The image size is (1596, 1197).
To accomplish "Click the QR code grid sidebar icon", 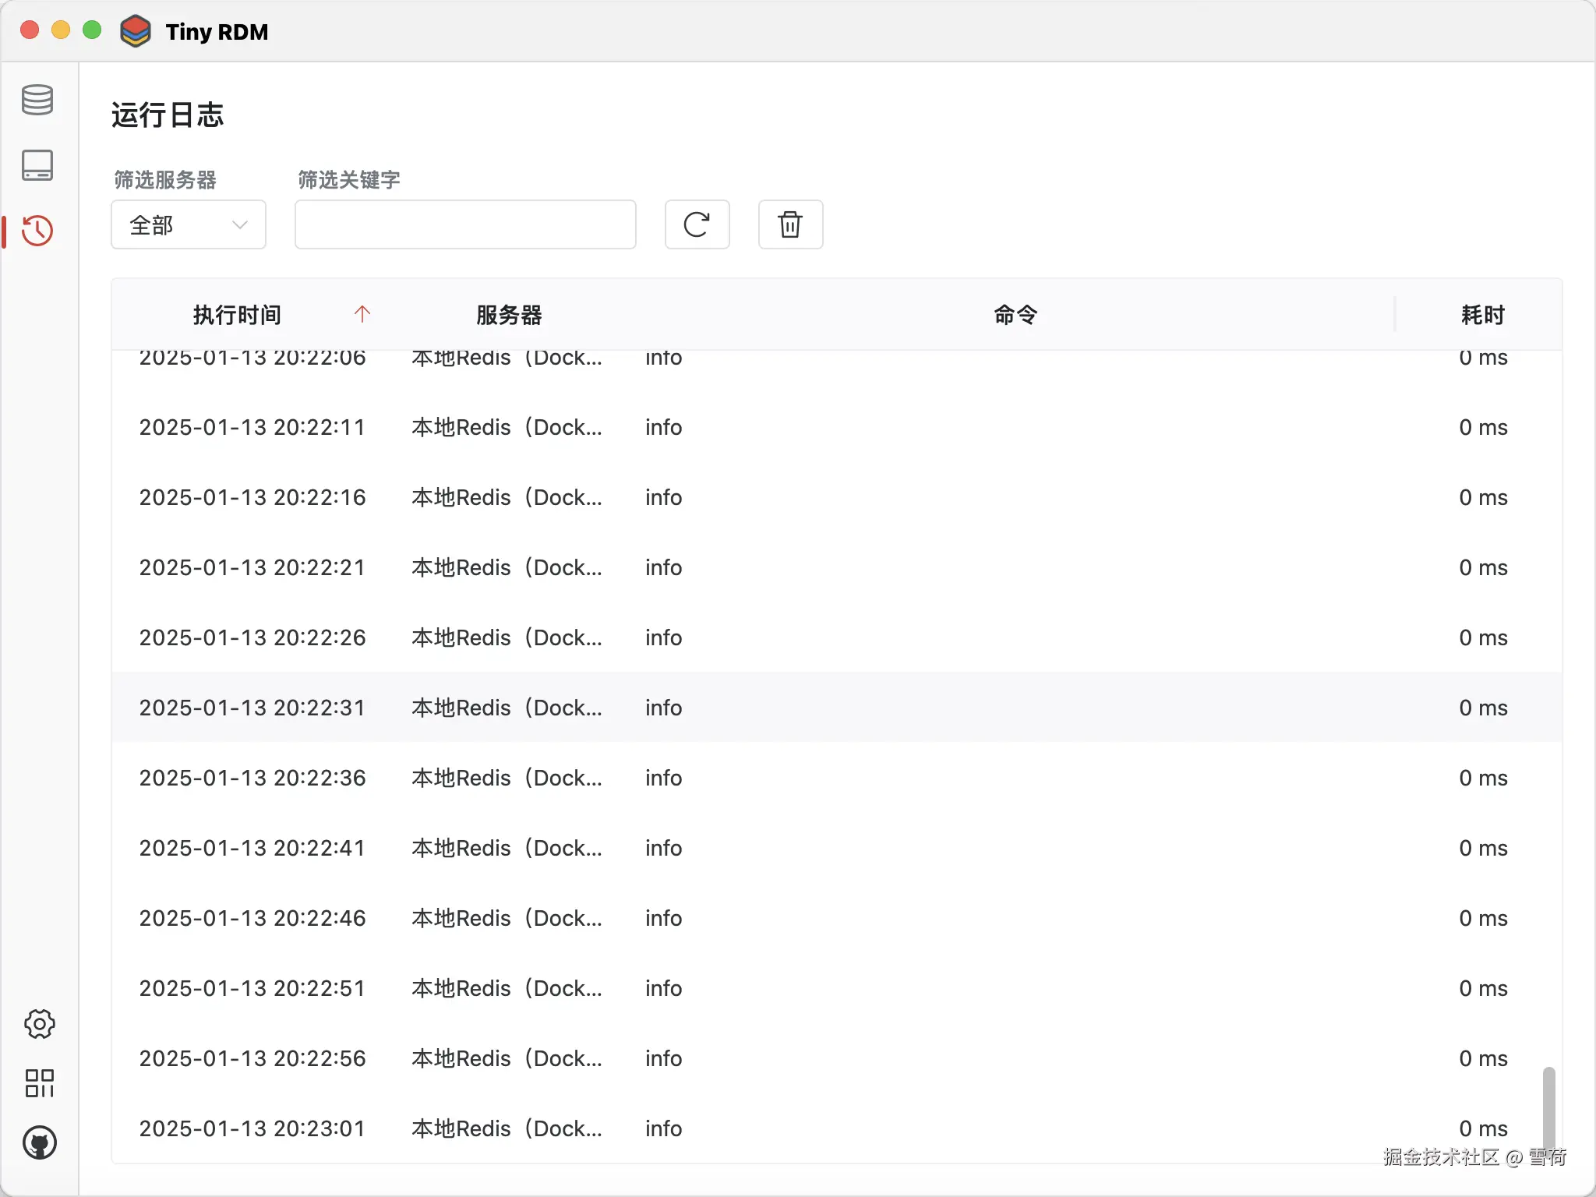I will (39, 1083).
